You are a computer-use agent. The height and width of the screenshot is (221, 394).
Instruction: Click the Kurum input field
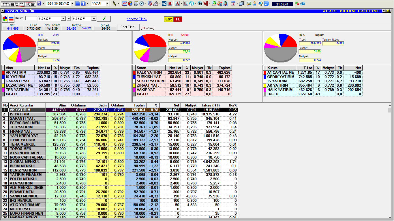point(31,18)
